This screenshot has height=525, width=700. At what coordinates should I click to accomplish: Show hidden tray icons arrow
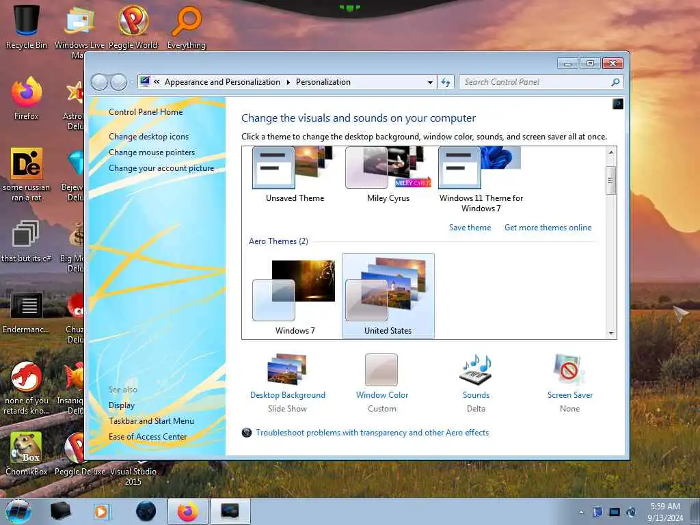pyautogui.click(x=581, y=513)
